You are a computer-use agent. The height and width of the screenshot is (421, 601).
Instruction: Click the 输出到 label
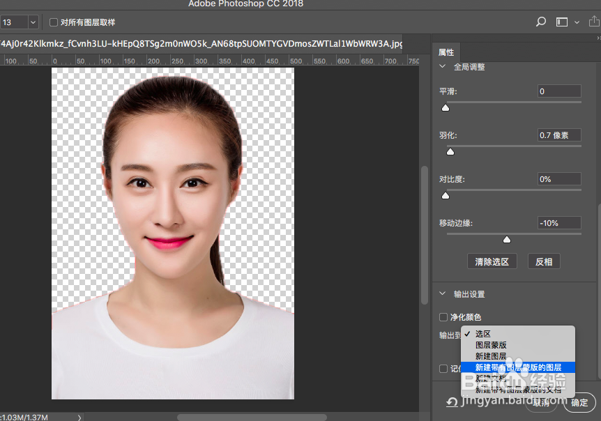[450, 335]
